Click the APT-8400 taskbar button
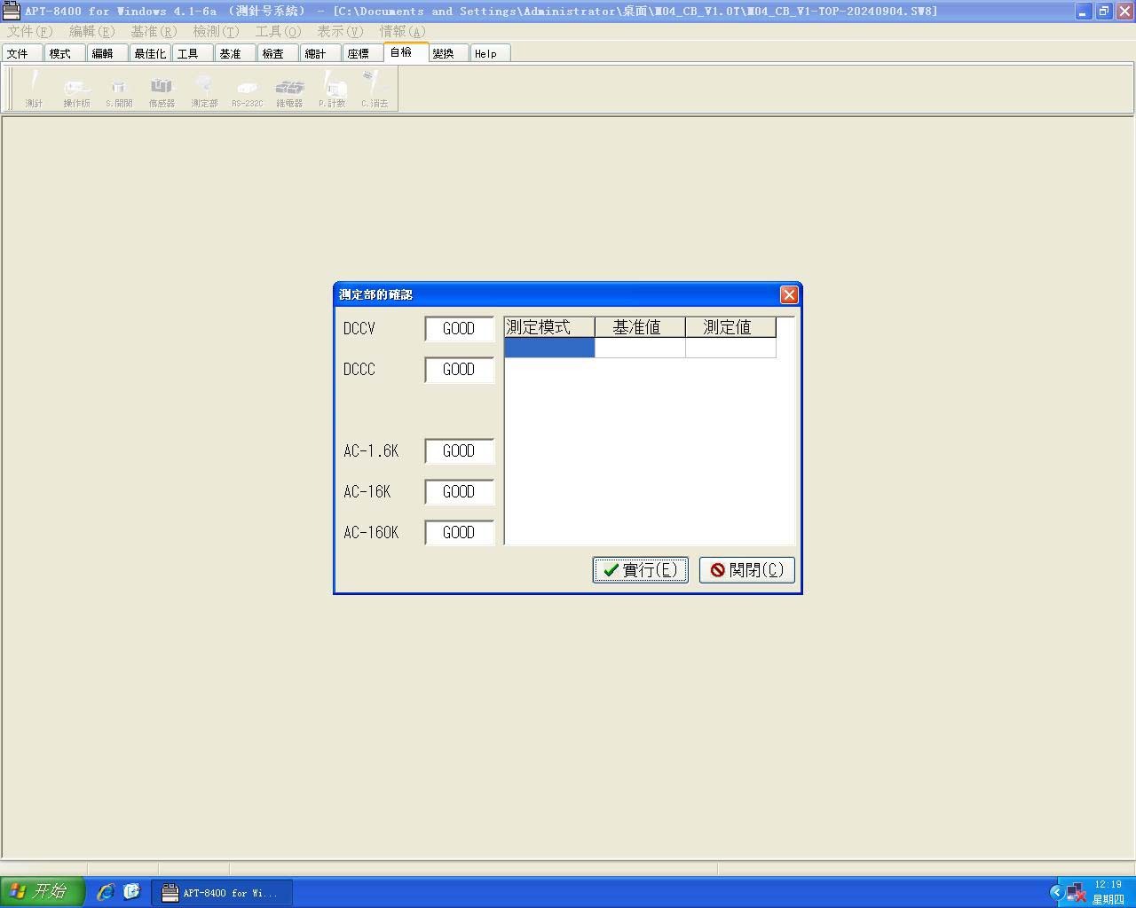Viewport: 1136px width, 908px height. (x=222, y=893)
